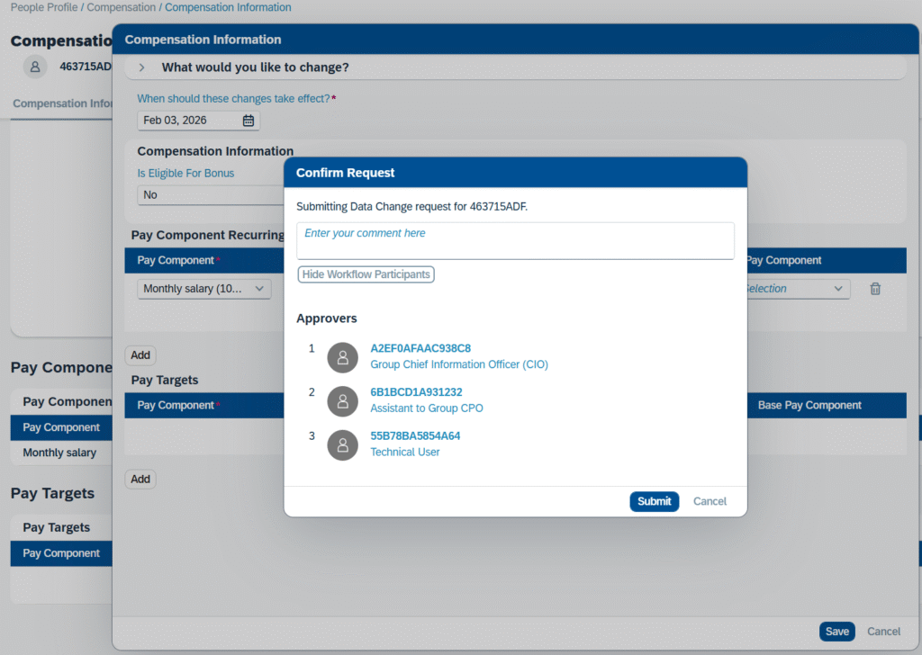Expand 'What would you like to change?' section

pos(142,67)
